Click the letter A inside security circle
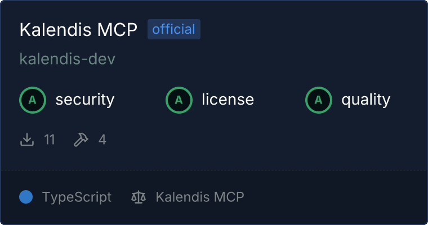The height and width of the screenshot is (225, 428). [33, 100]
